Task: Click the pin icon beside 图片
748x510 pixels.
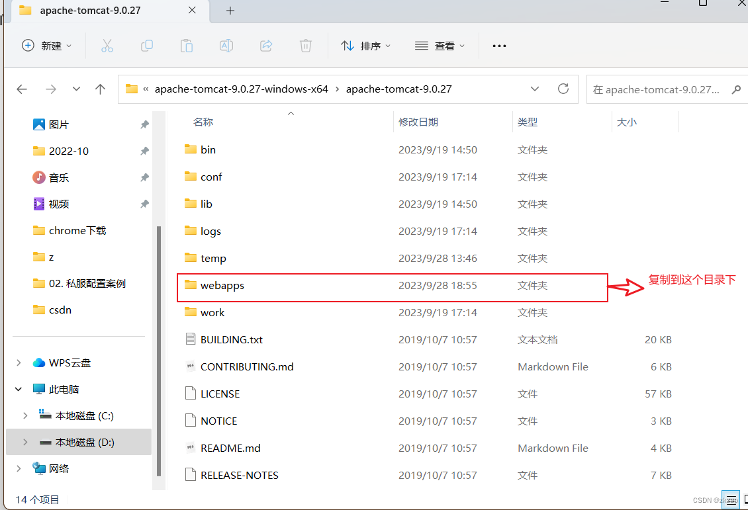Action: pyautogui.click(x=144, y=124)
